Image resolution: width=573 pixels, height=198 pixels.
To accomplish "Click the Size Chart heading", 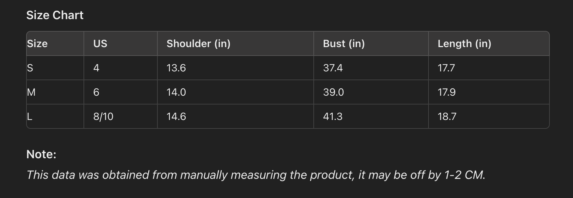I will 55,15.
